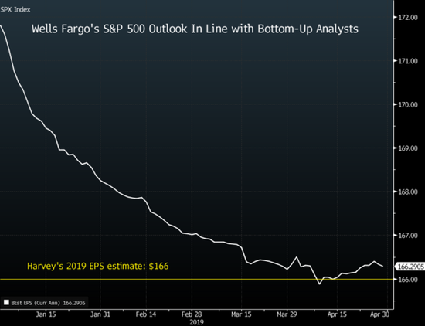The width and height of the screenshot is (425, 326).
Task: Click the chart title mentioning Wells Fargo's outlook
Action: [195, 29]
